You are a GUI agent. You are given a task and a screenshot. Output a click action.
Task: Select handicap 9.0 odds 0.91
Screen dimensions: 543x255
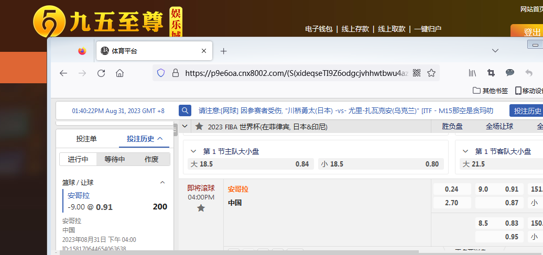pyautogui.click(x=499, y=189)
